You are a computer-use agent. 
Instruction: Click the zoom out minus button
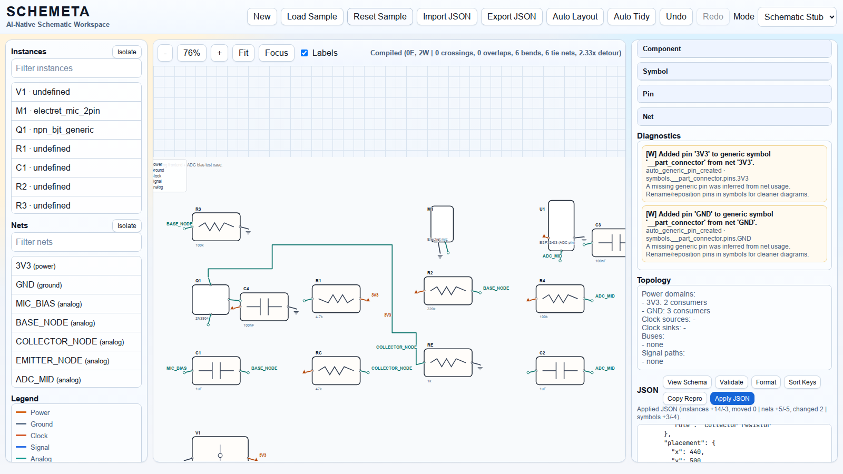coord(165,53)
